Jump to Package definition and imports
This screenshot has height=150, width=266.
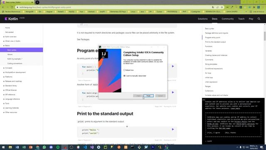[217, 33]
